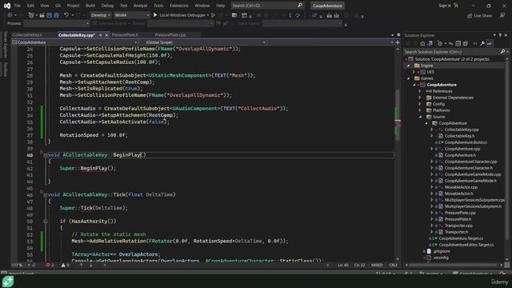
Task: Select MovableActor.h in Solution Explorer
Action: pyautogui.click(x=458, y=194)
